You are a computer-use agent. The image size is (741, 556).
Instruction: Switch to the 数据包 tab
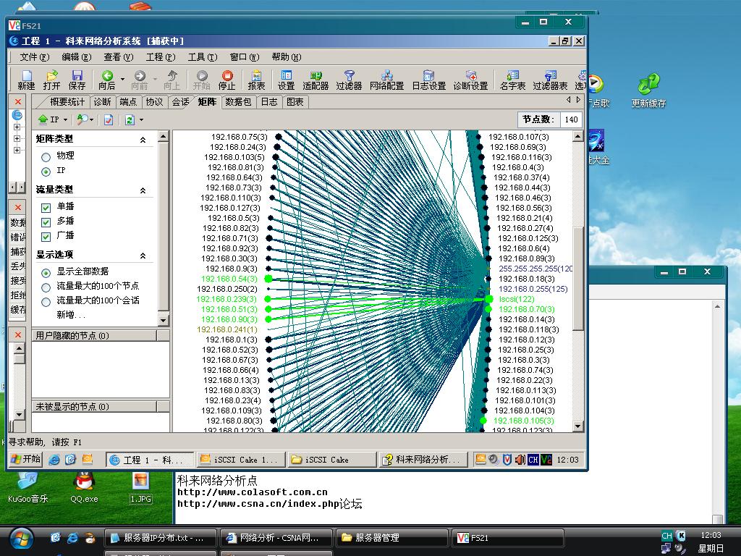point(238,102)
